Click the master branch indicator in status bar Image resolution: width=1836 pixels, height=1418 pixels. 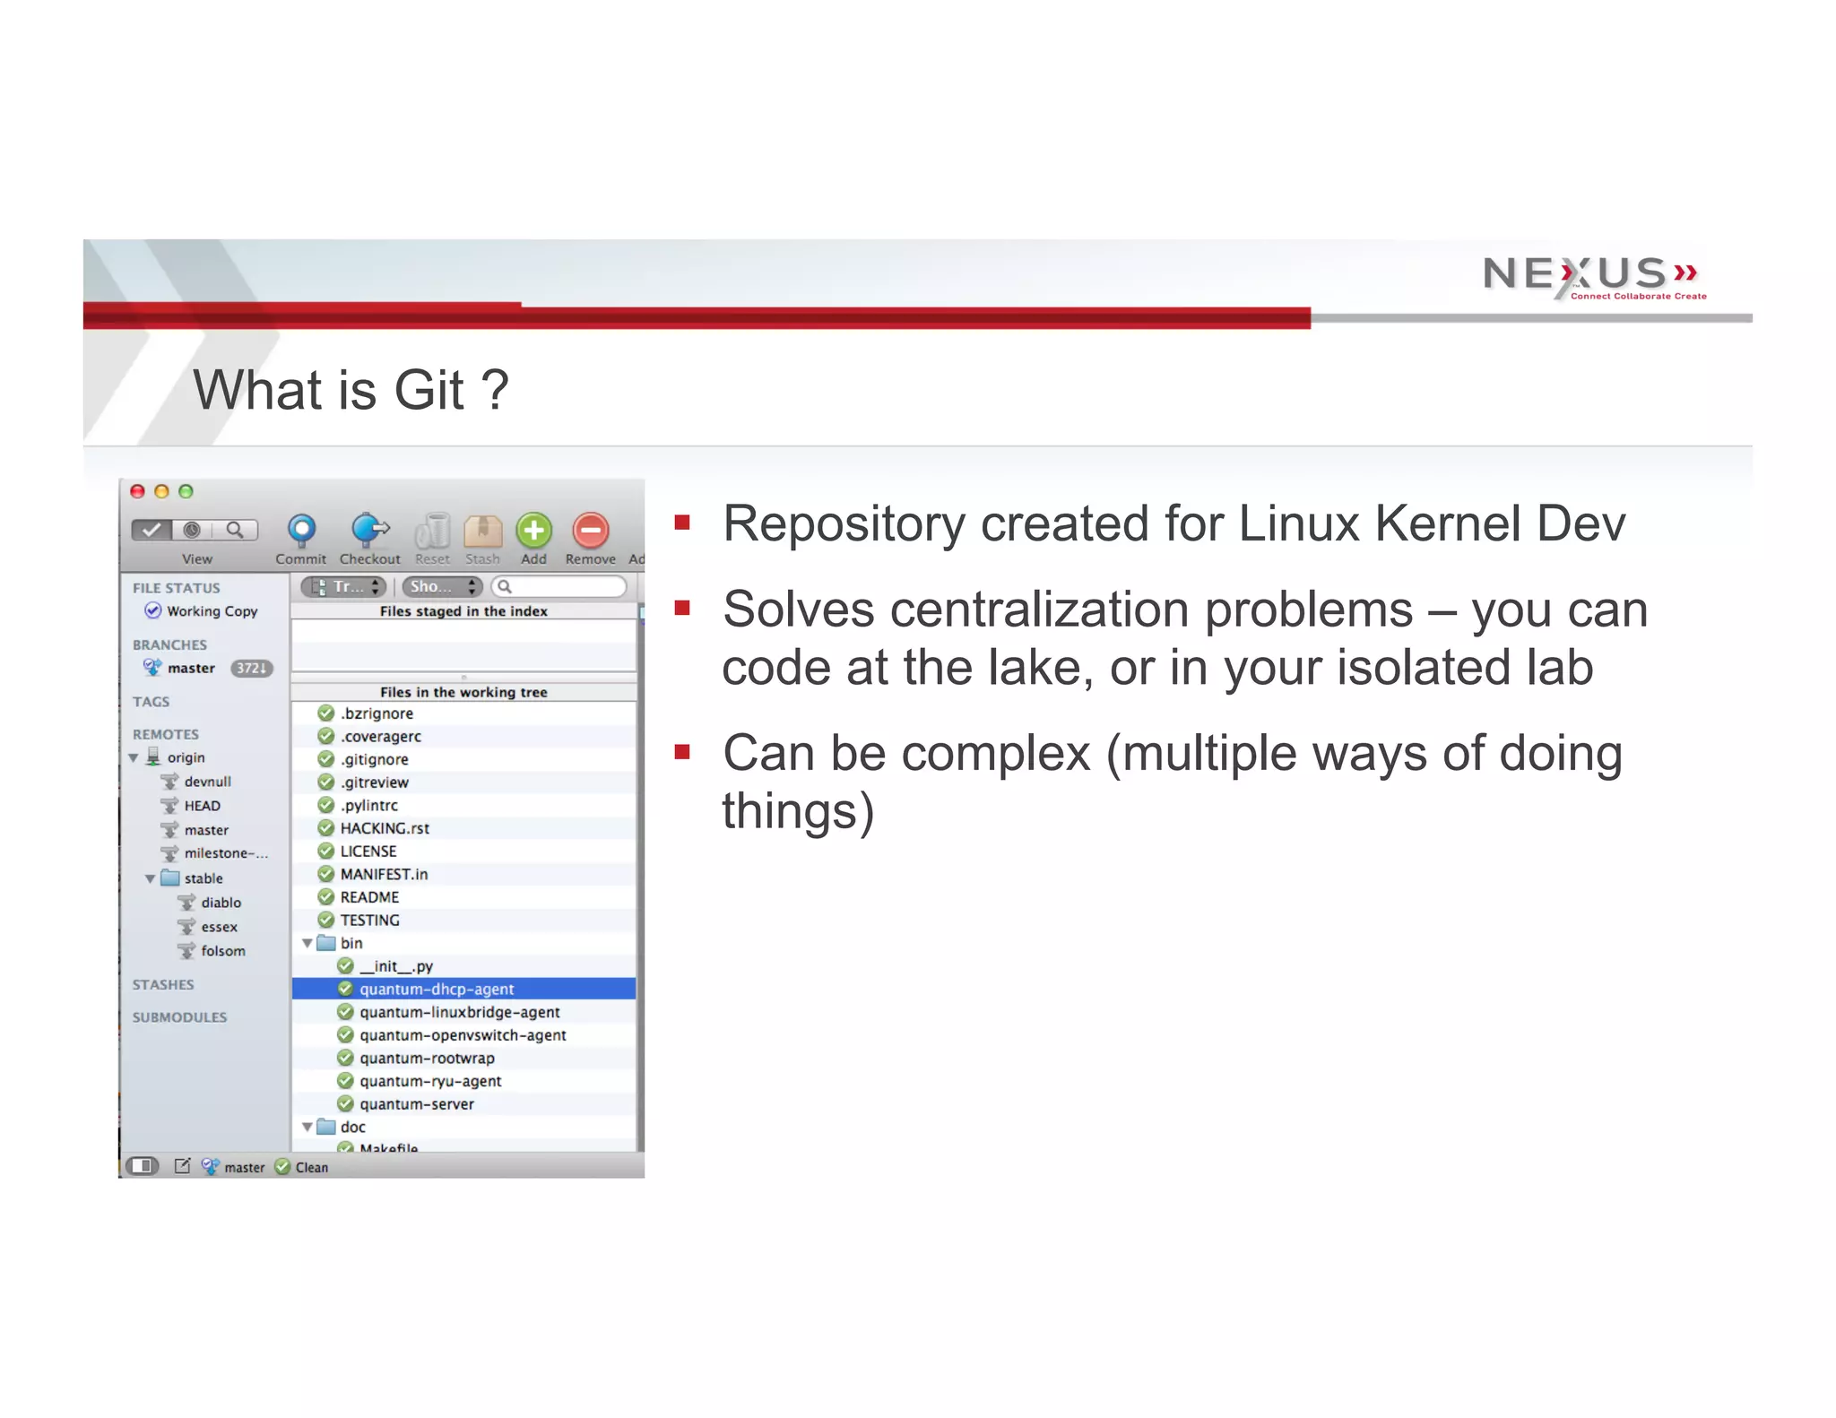(x=233, y=1167)
